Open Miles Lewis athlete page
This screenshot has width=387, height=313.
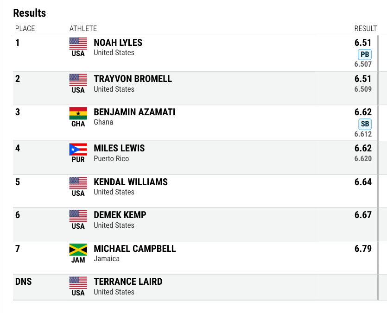[x=119, y=148]
